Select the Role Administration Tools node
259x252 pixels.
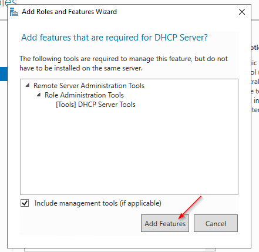pos(84,95)
